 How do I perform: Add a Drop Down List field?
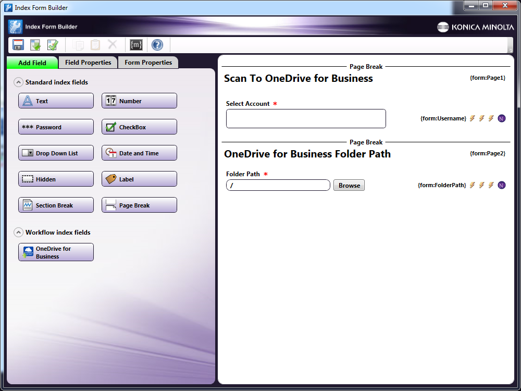pyautogui.click(x=56, y=153)
